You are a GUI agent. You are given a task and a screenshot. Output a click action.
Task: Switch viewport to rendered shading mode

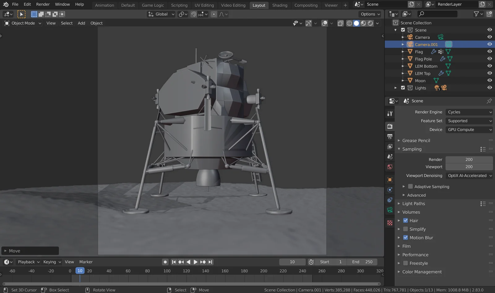pyautogui.click(x=370, y=23)
